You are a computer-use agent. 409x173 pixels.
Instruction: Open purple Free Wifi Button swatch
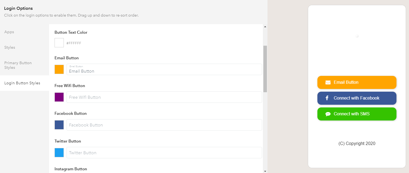pyautogui.click(x=59, y=97)
